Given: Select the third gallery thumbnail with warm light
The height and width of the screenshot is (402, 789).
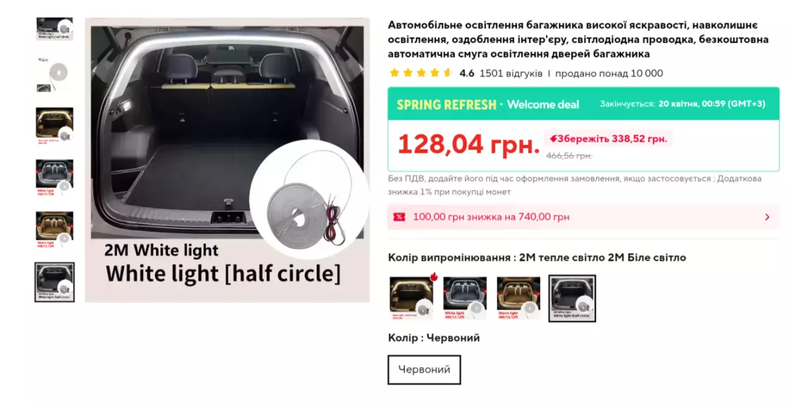Looking at the screenshot, I should pyautogui.click(x=55, y=126).
